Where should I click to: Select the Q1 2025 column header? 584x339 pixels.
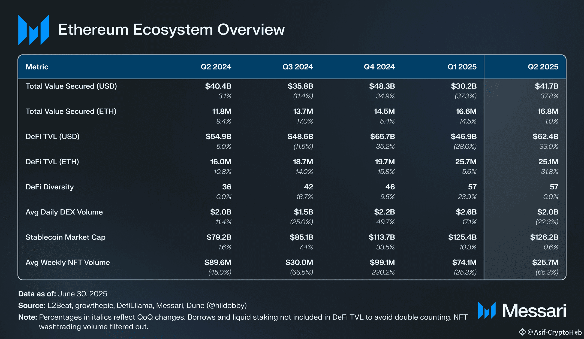click(x=462, y=67)
